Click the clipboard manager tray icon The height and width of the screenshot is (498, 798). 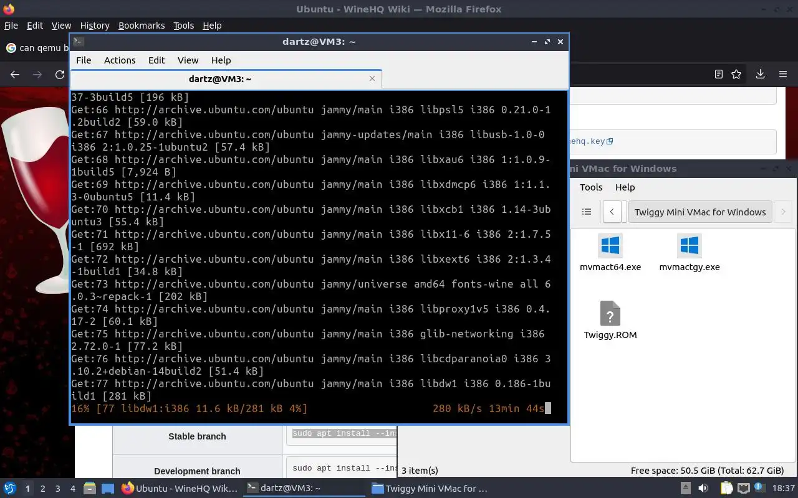(x=726, y=488)
